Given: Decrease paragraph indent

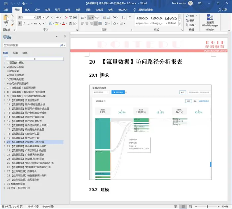Looking at the screenshot, I should click(104, 18).
